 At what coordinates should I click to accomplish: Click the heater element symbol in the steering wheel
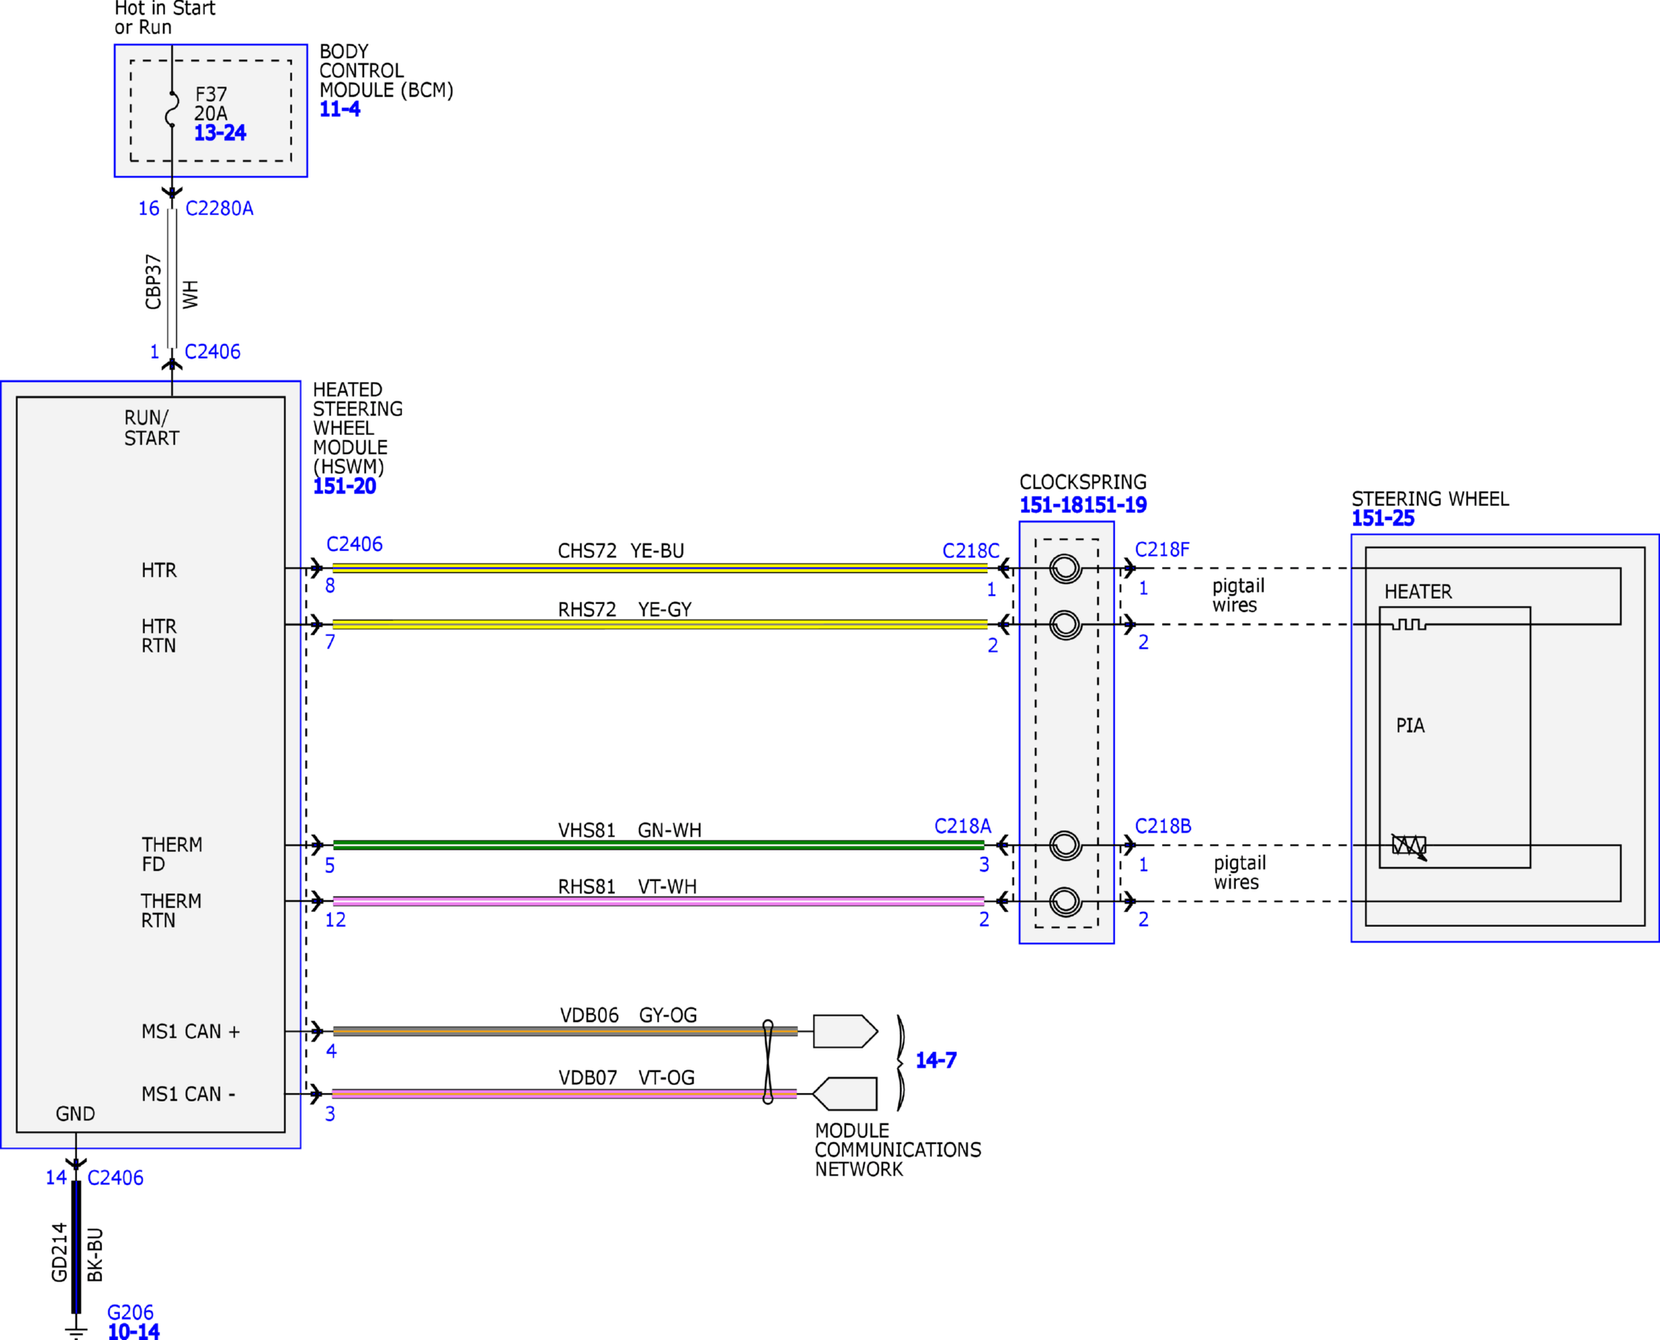click(x=1409, y=624)
